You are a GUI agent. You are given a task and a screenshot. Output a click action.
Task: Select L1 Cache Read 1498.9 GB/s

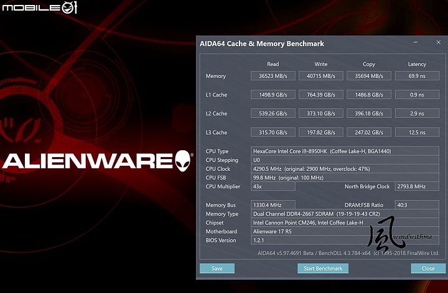point(273,95)
